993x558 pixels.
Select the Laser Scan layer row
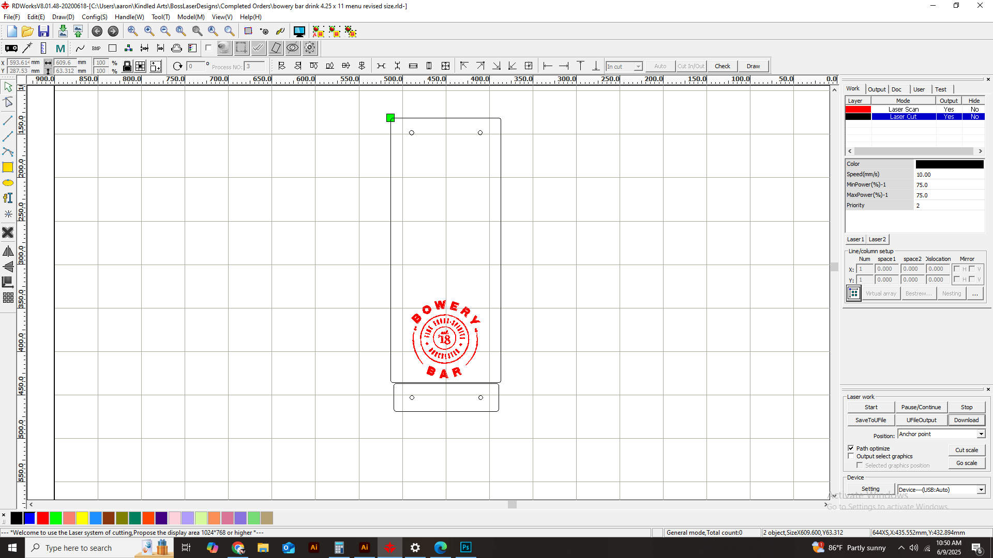click(915, 109)
